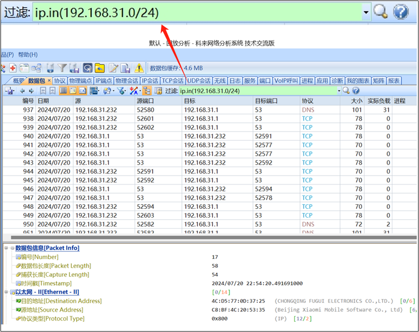The height and width of the screenshot is (332, 419).
Task: Close the 数据包 tab with its x
Action: pyautogui.click(x=49, y=81)
